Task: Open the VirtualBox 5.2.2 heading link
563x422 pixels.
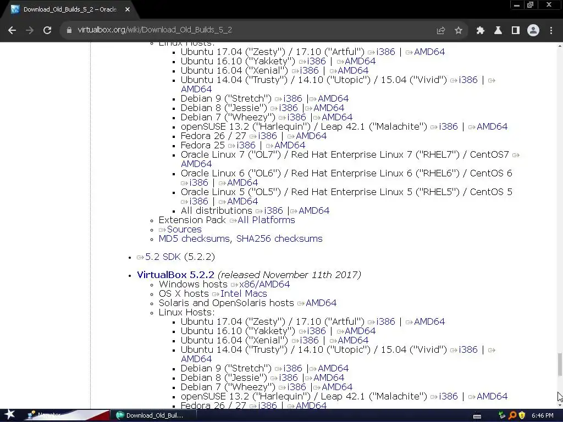Action: click(x=175, y=275)
